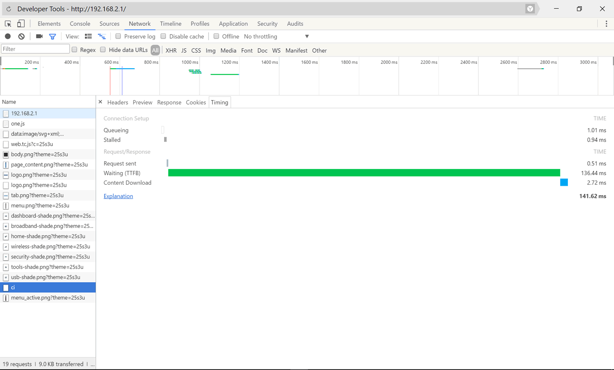
Task: Check the Disable cache option
Action: 163,36
